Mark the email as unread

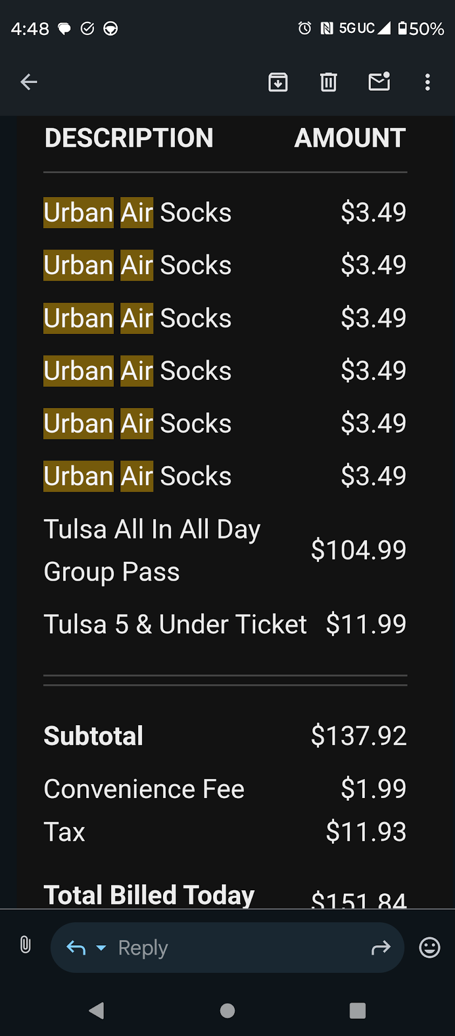click(379, 82)
